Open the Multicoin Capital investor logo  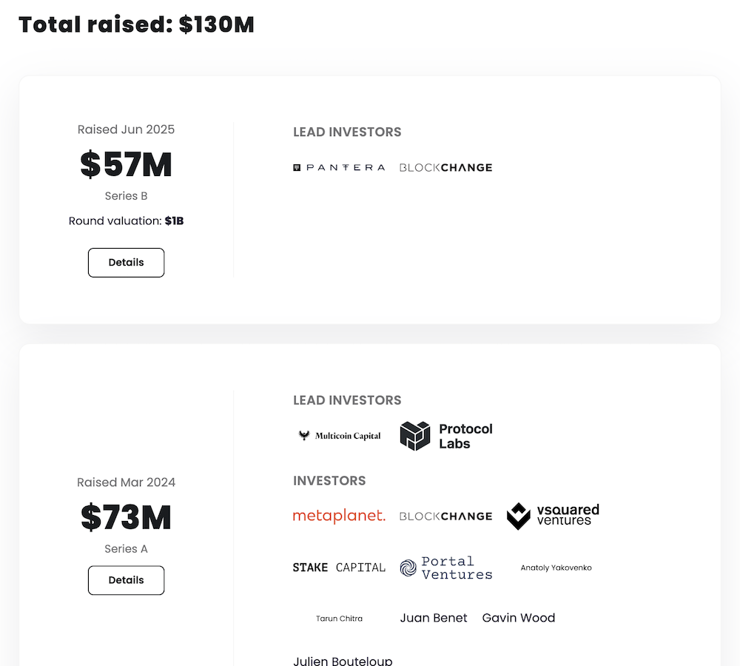339,436
